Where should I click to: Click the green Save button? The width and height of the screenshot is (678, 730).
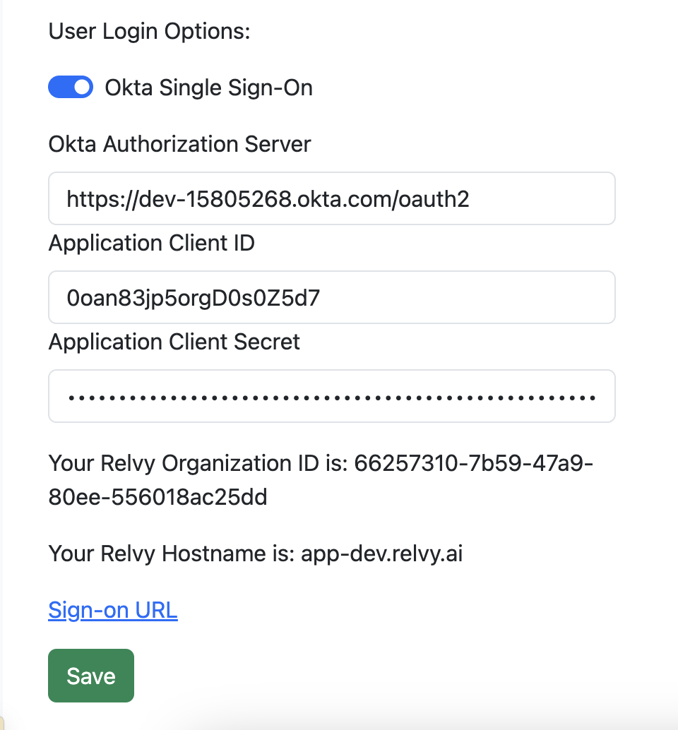point(91,676)
